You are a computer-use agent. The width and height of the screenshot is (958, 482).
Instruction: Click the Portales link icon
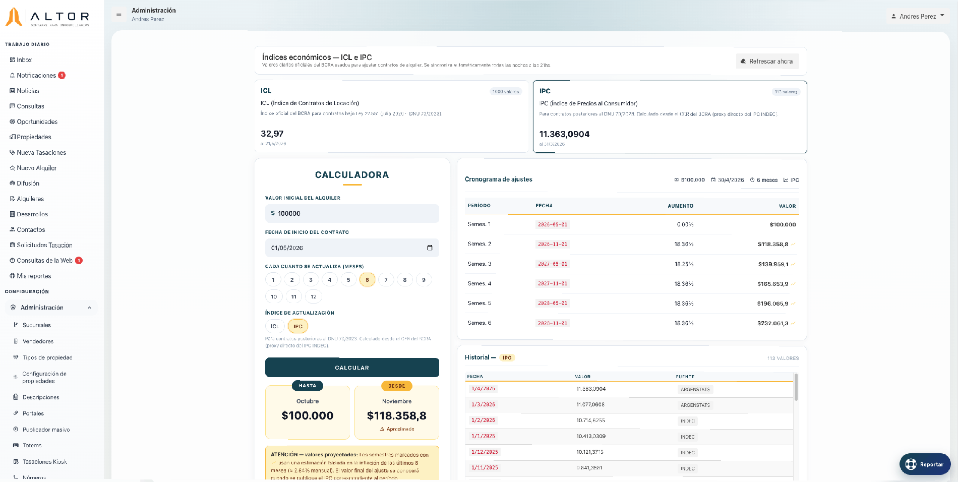coord(16,413)
